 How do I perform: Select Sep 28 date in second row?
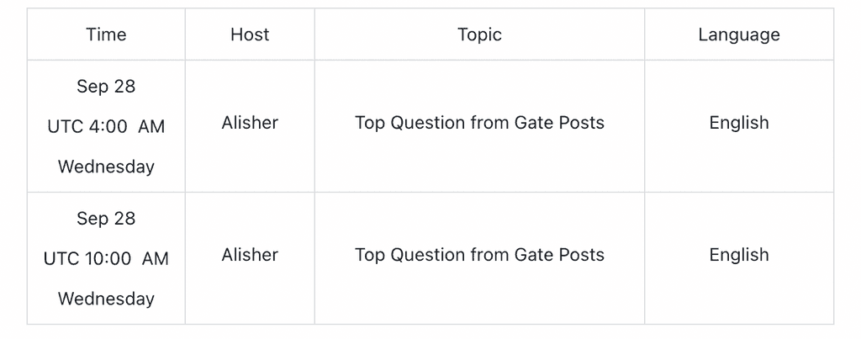(106, 218)
